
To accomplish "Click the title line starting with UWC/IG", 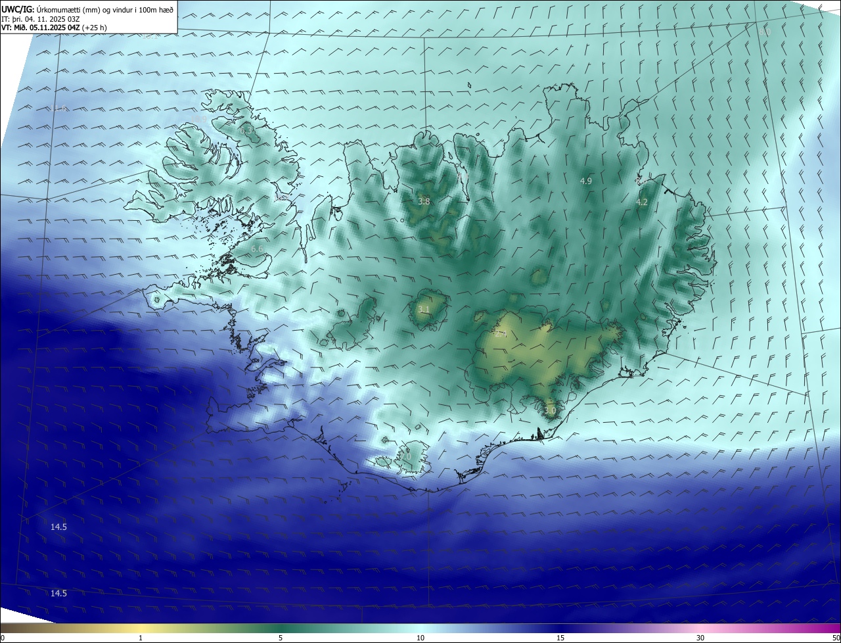I will (x=87, y=9).
